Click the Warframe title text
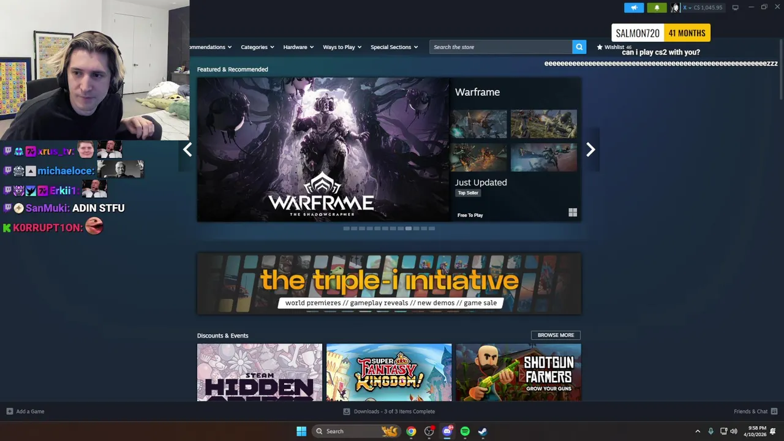Image resolution: width=784 pixels, height=441 pixels. pyautogui.click(x=477, y=92)
